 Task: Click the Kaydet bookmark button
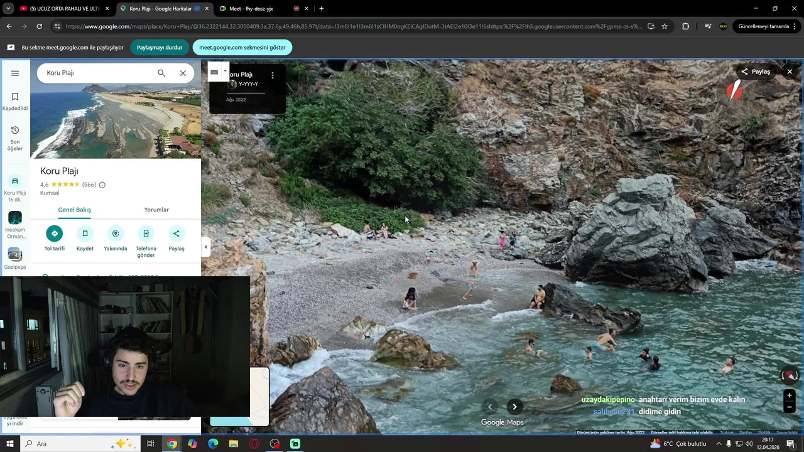[85, 239]
